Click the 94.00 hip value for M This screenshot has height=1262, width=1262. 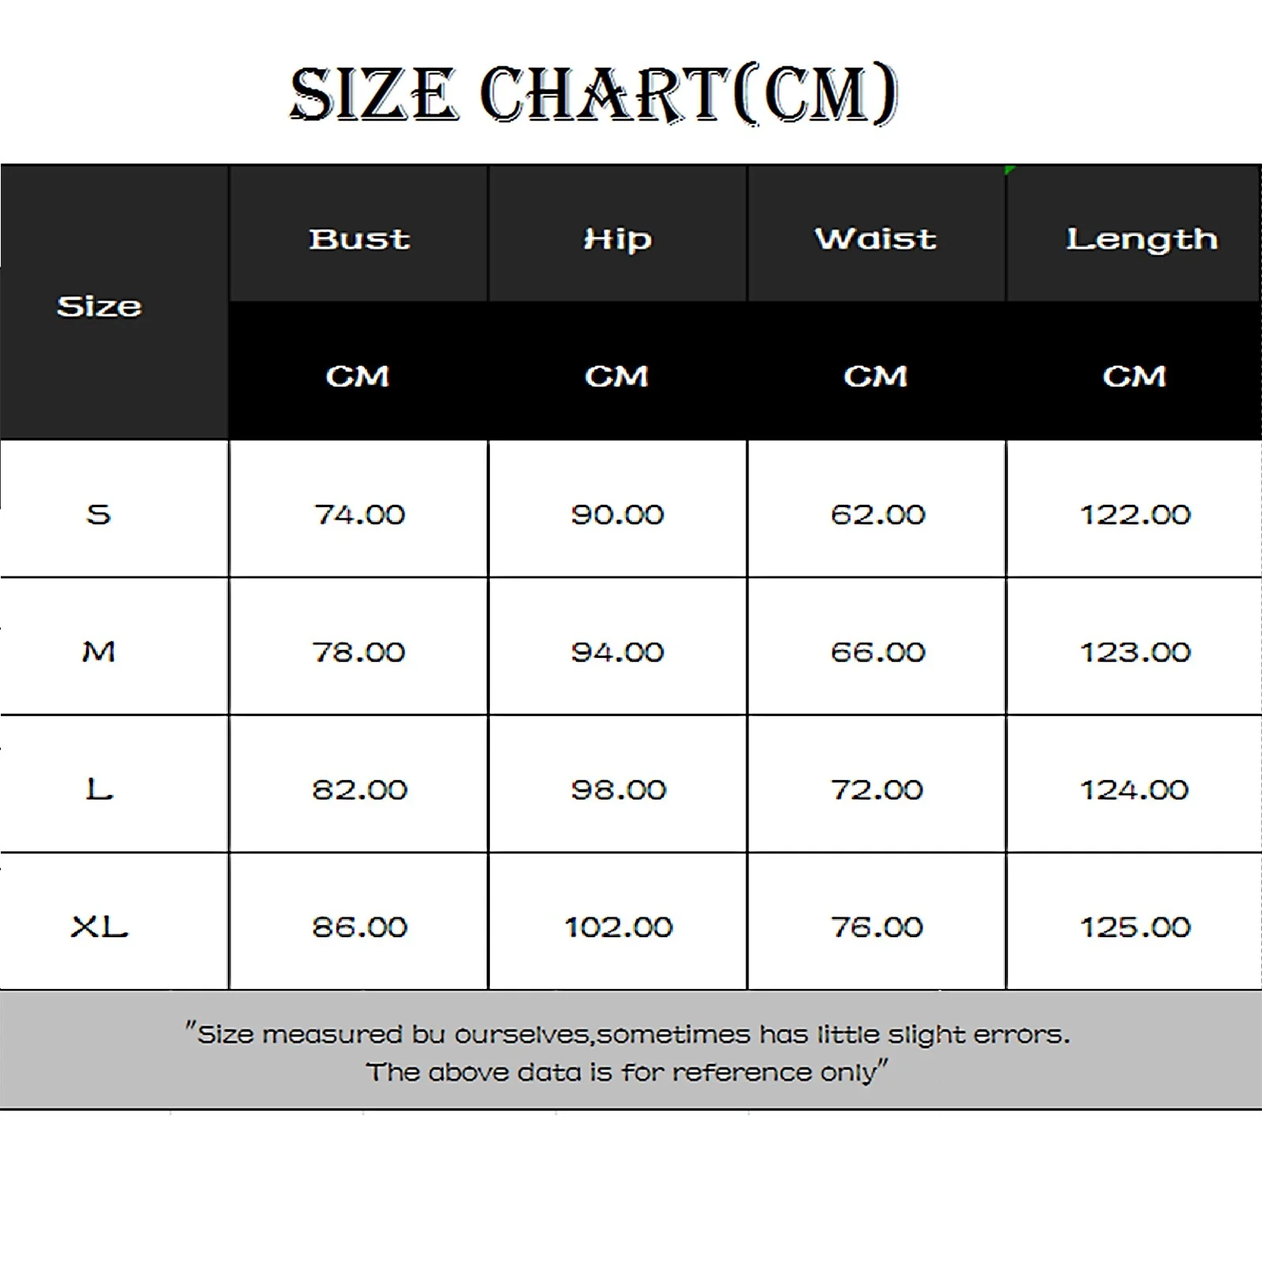click(x=618, y=652)
